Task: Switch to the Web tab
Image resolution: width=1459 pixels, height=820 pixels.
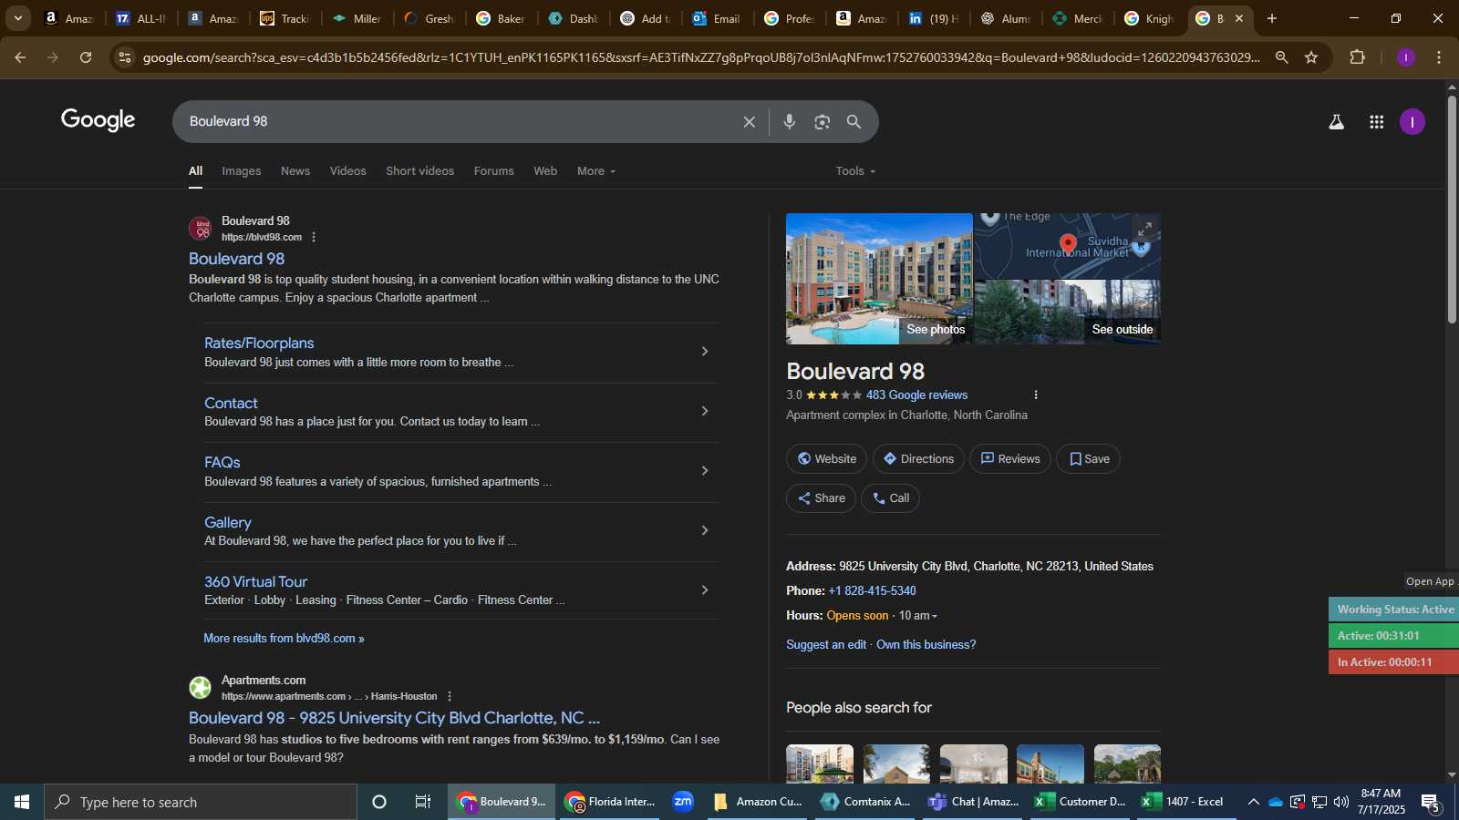Action: 545,171
